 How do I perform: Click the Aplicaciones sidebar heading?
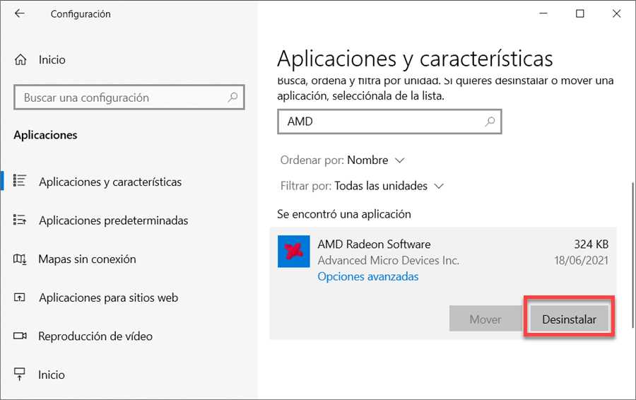(x=45, y=135)
